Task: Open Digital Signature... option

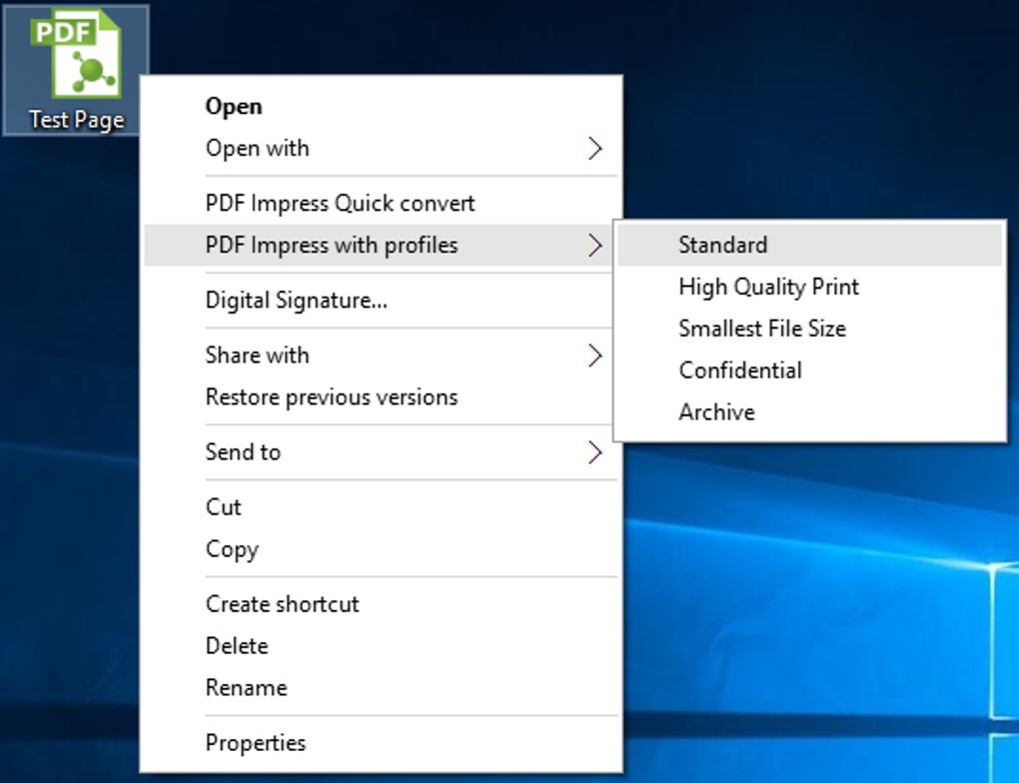Action: tap(381, 301)
